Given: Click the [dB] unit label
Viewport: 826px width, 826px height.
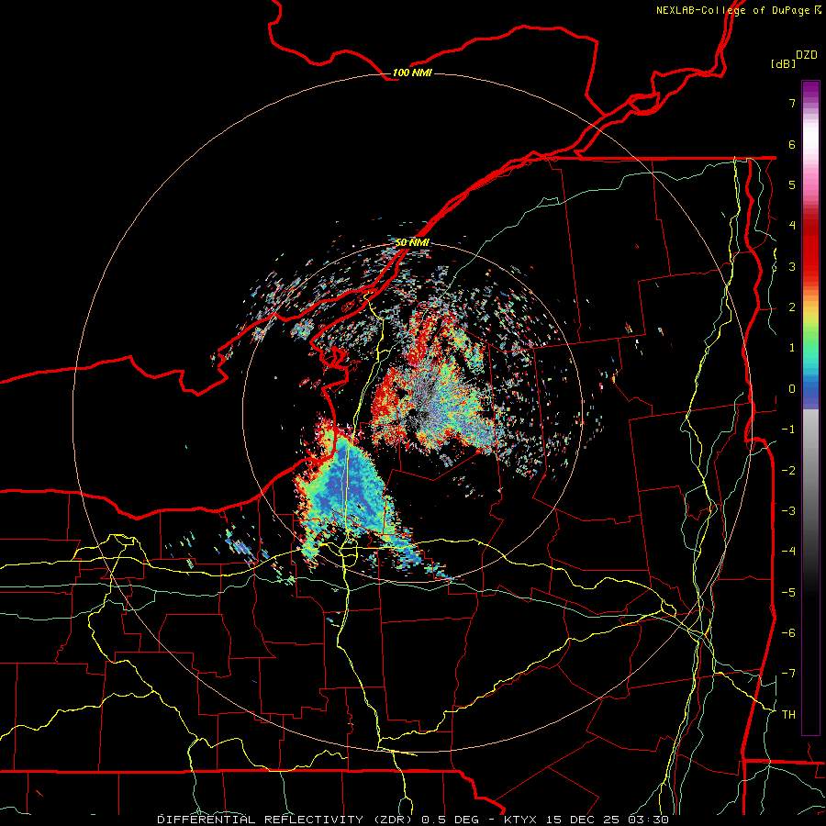Looking at the screenshot, I should [784, 63].
